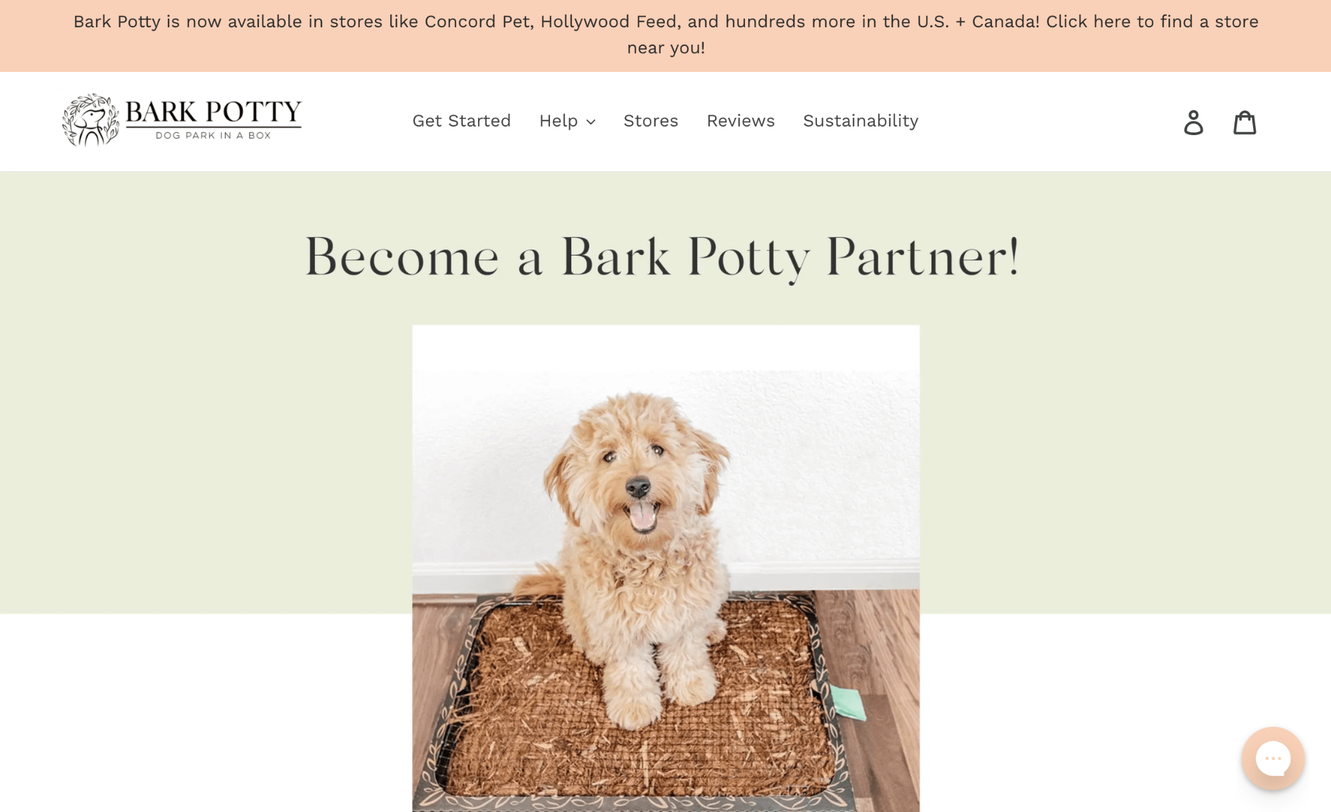Click the BARK POTTY wordmark

tap(213, 111)
